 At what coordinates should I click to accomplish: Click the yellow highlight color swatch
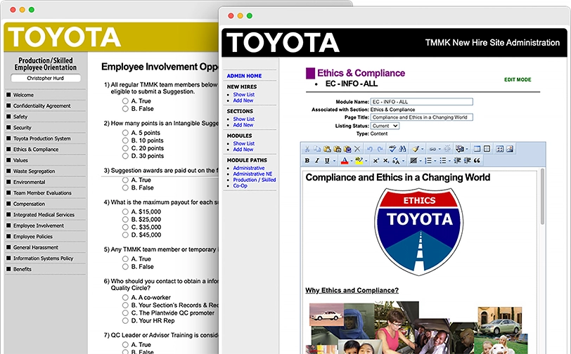[359, 160]
